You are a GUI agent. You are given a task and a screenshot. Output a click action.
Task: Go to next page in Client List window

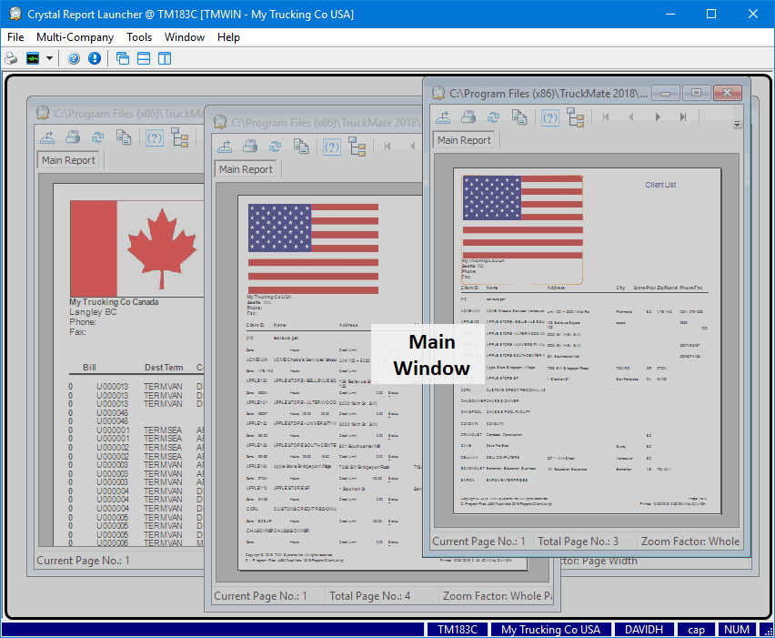point(658,116)
